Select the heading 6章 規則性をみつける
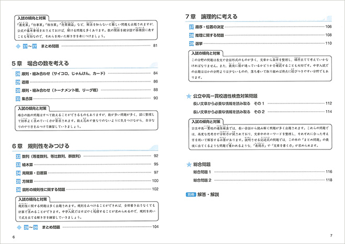345x244 pixels. (41, 146)
